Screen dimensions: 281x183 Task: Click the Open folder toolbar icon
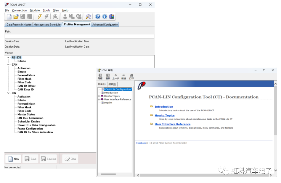click(16, 17)
